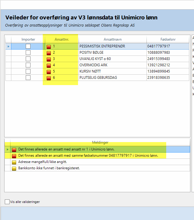Click red error icon for employee 6

(49, 78)
